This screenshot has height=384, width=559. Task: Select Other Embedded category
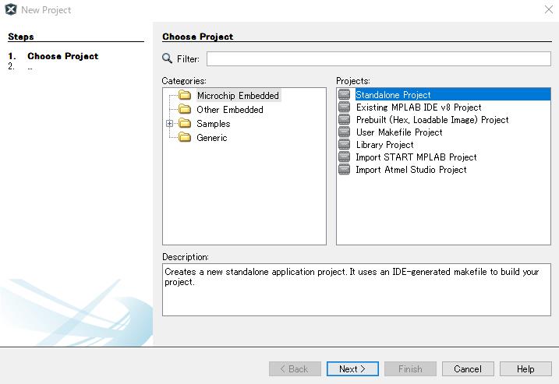click(x=230, y=109)
